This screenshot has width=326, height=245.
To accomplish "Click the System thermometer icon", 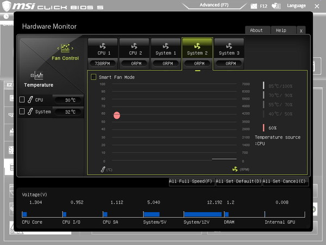I will [30, 112].
